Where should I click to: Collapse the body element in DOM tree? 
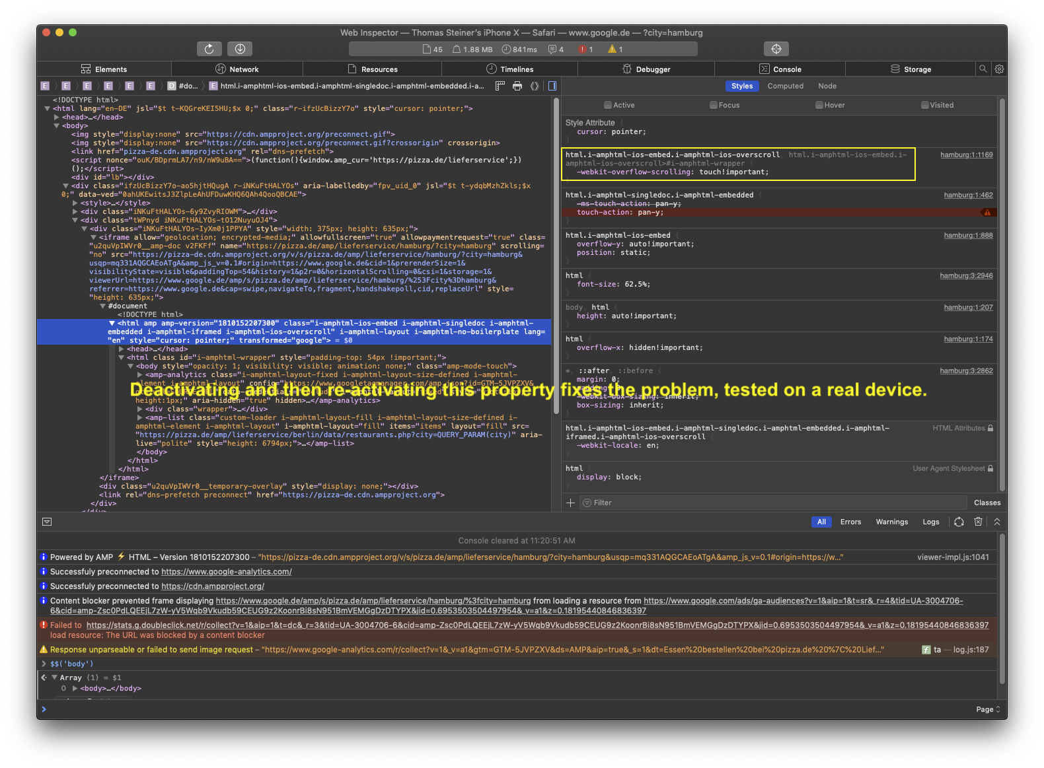click(57, 126)
